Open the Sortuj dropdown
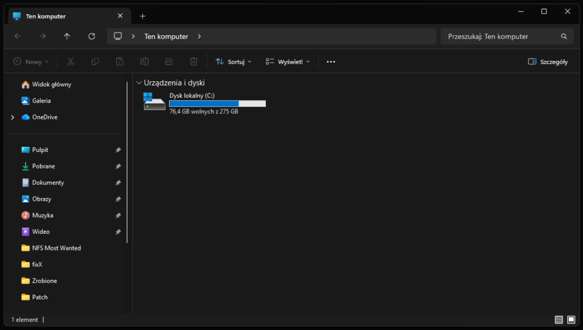 (x=233, y=61)
